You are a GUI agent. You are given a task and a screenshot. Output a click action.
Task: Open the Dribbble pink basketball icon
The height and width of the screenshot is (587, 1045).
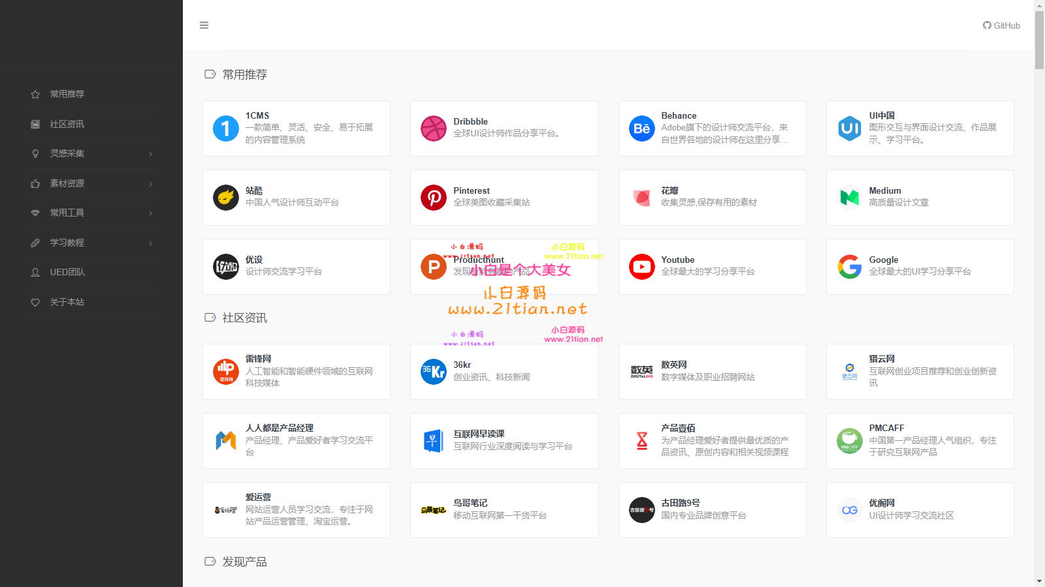tap(433, 128)
